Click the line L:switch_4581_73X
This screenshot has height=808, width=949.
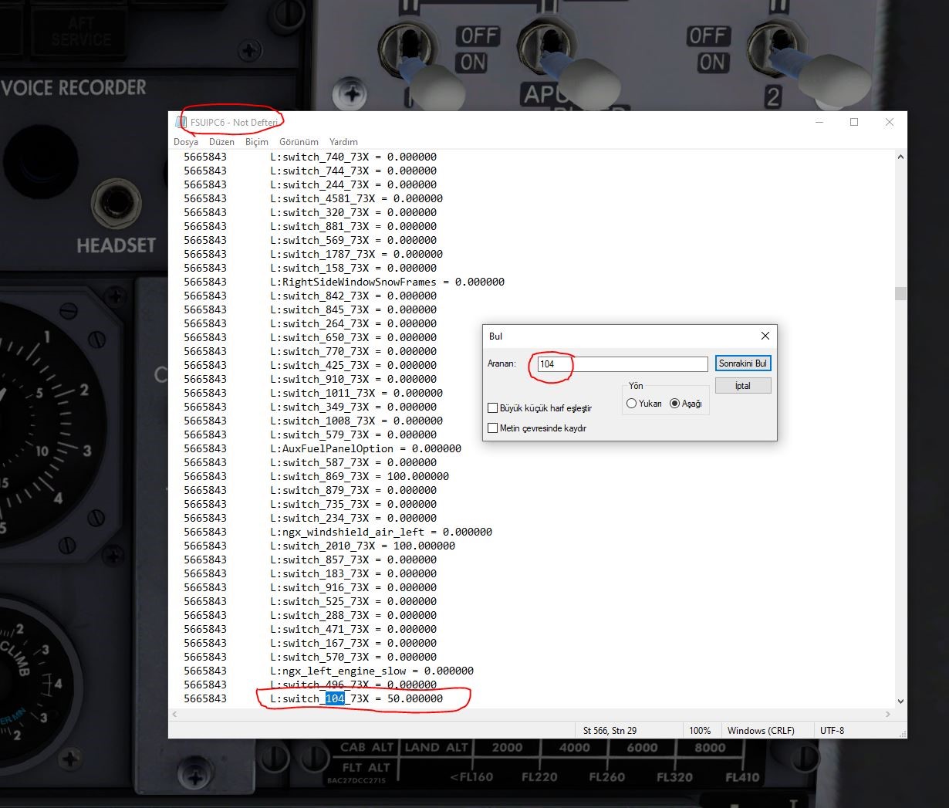click(x=356, y=198)
